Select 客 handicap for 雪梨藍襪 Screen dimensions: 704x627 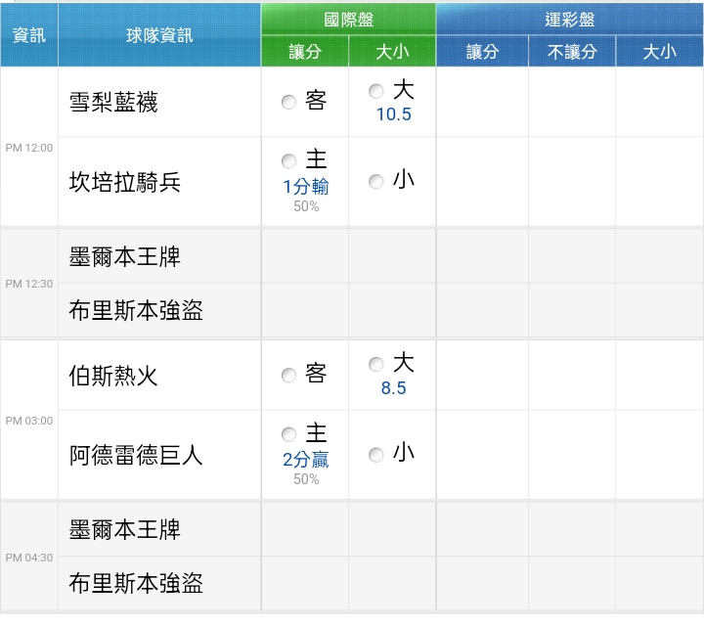tap(288, 102)
